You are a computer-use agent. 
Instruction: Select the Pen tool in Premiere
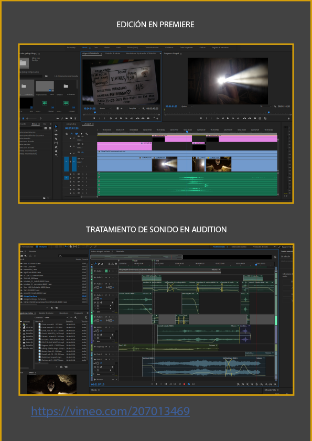pos(56,147)
